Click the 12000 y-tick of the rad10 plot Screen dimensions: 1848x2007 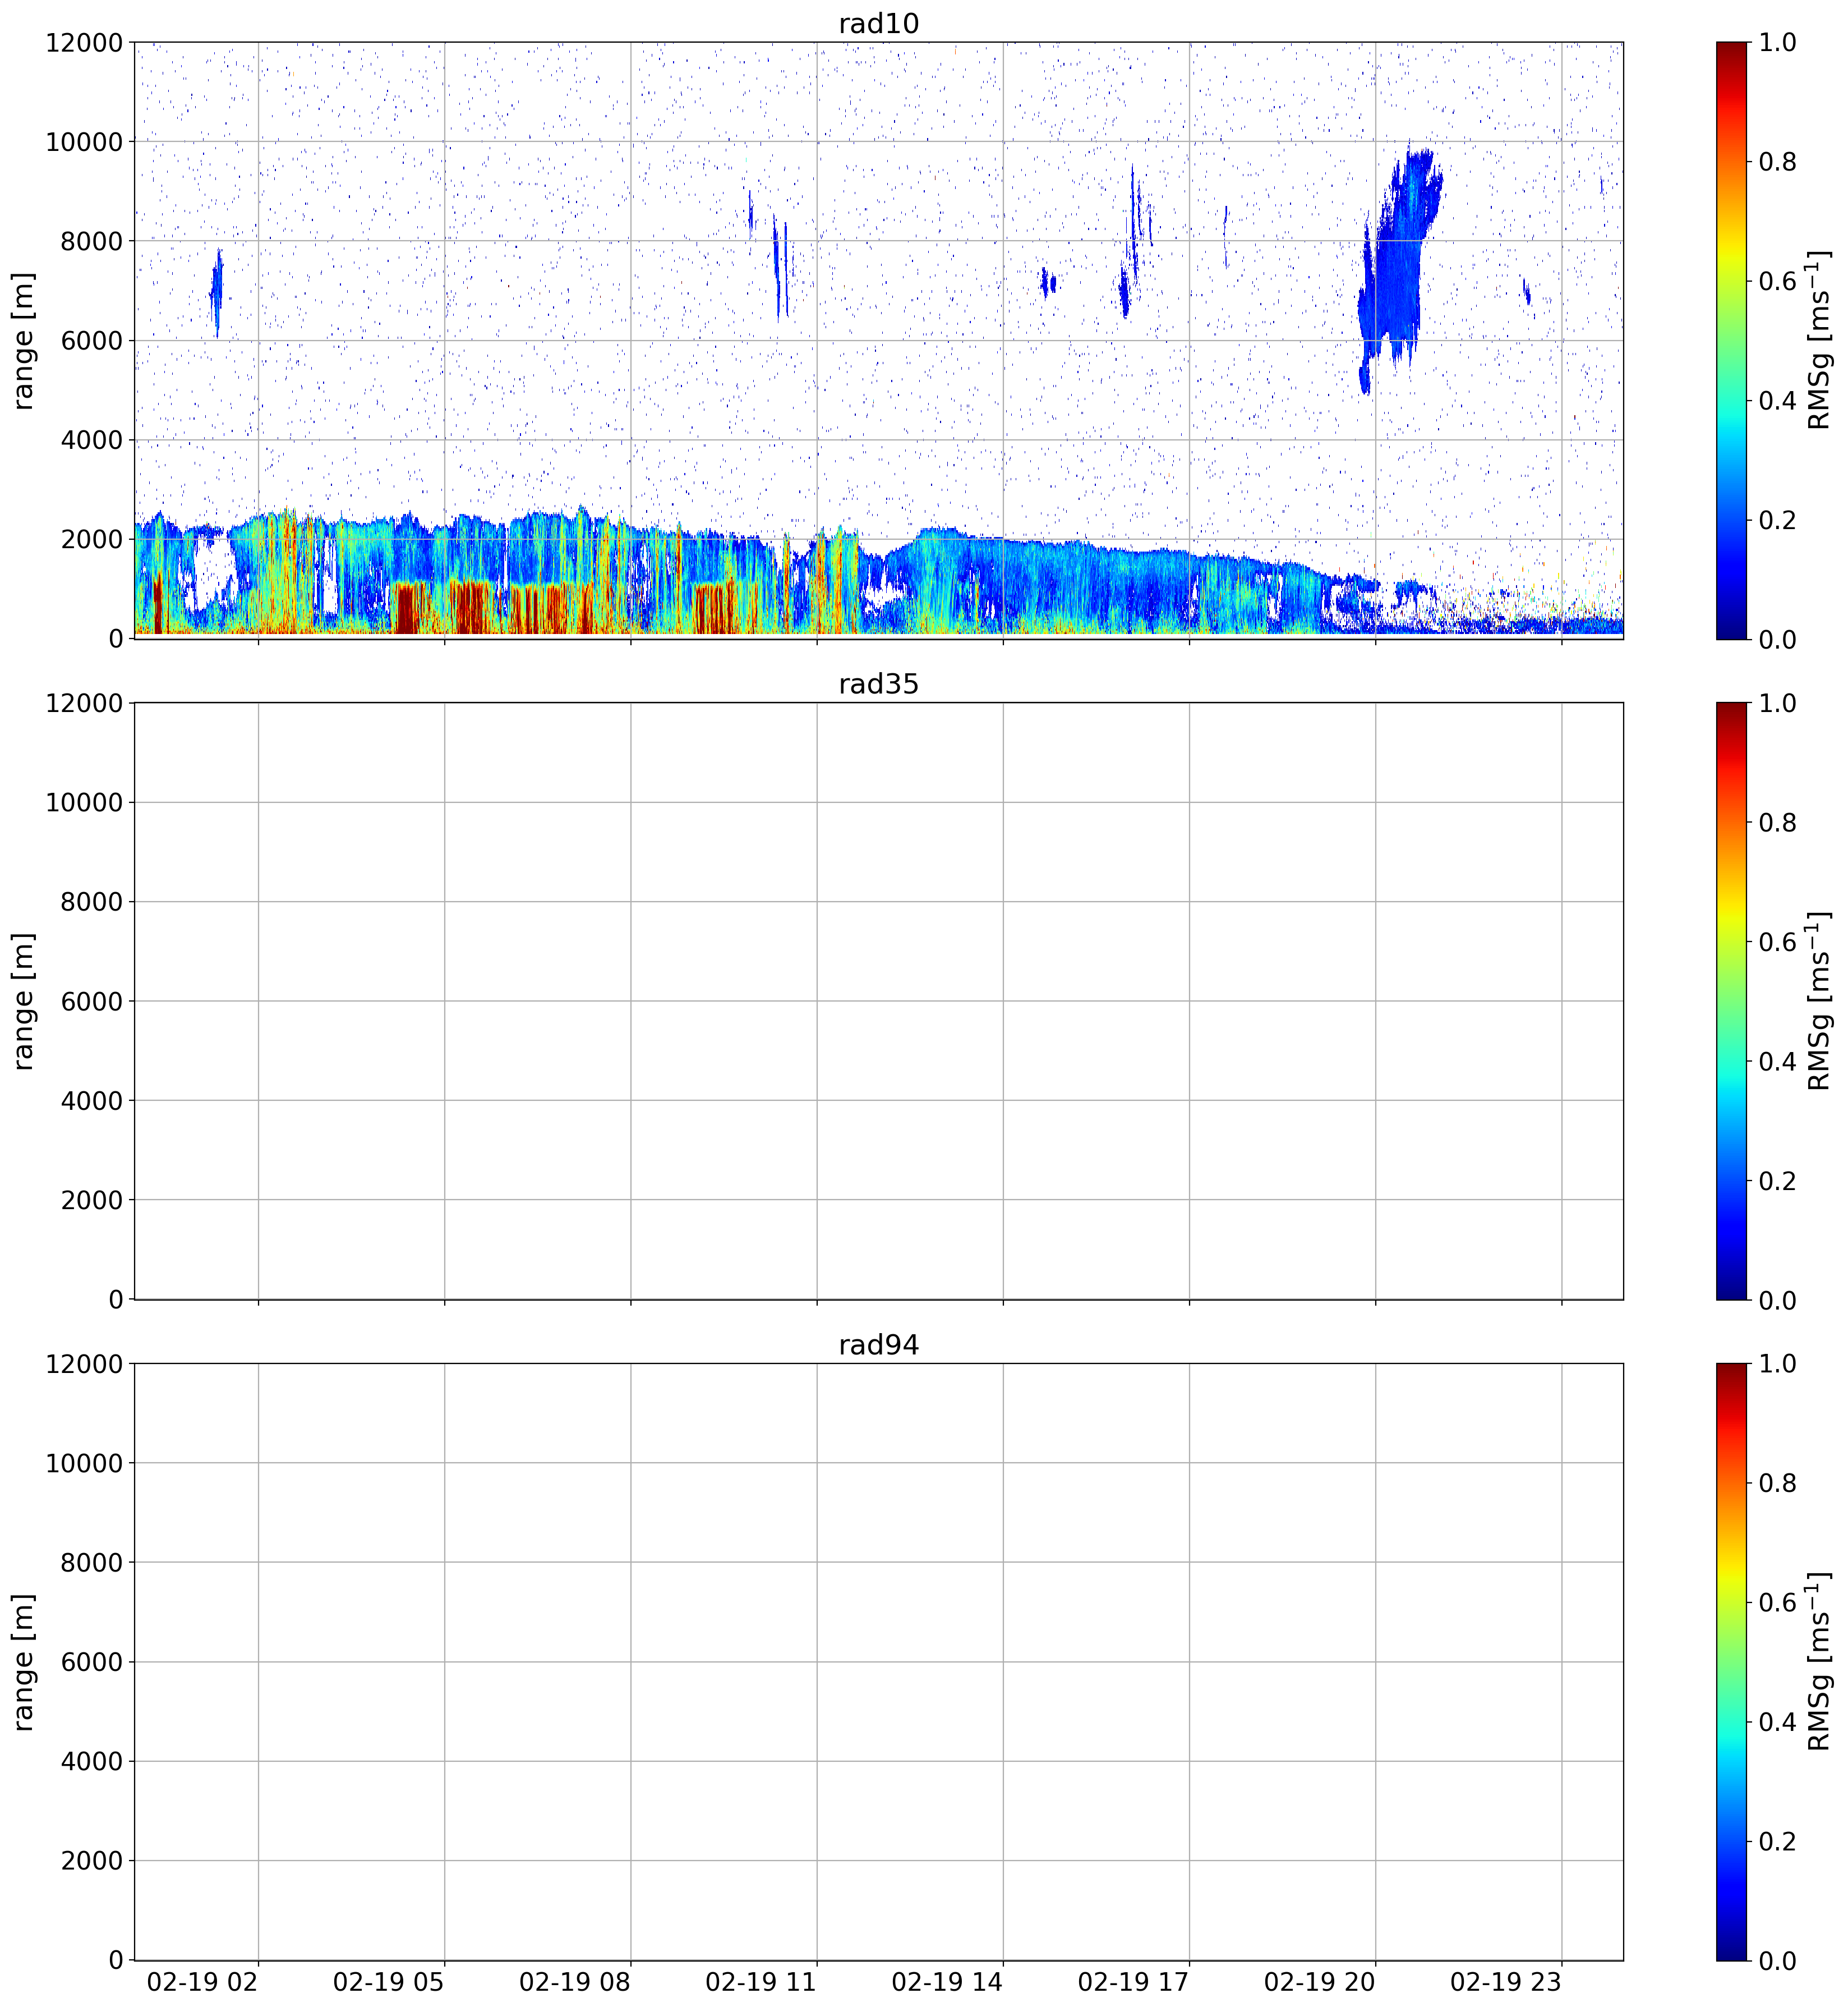point(84,43)
